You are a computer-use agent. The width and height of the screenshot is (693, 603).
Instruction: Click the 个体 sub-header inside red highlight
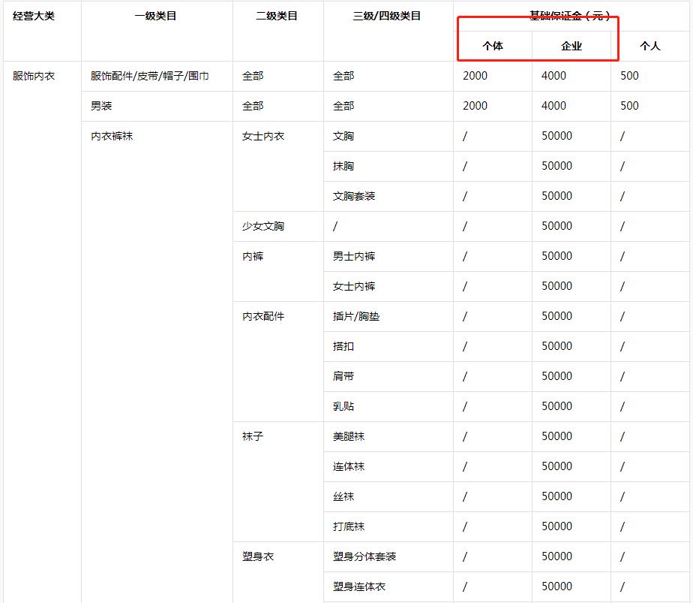tap(494, 47)
